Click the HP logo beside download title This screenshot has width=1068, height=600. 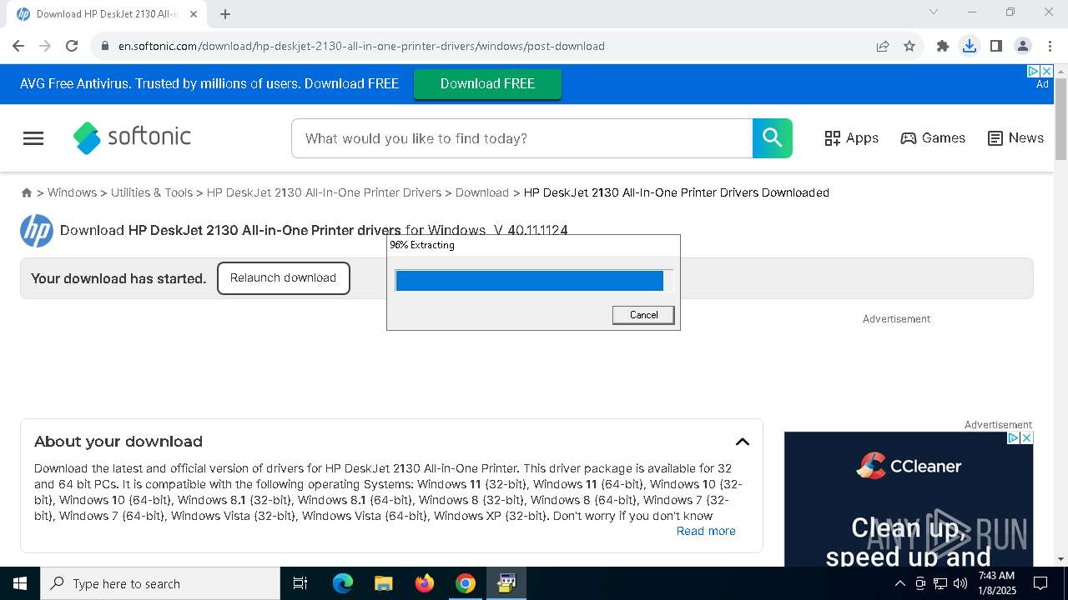point(37,231)
